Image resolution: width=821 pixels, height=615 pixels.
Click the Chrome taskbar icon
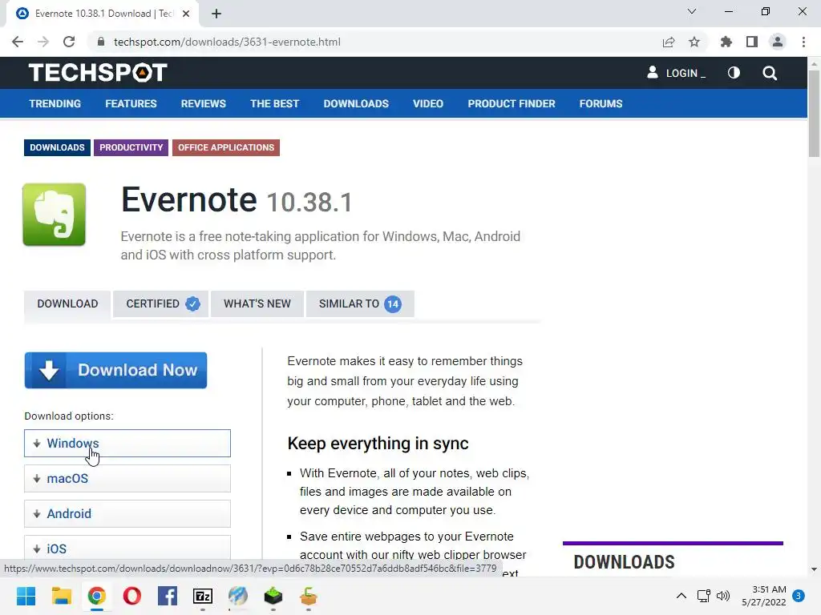[x=96, y=596]
